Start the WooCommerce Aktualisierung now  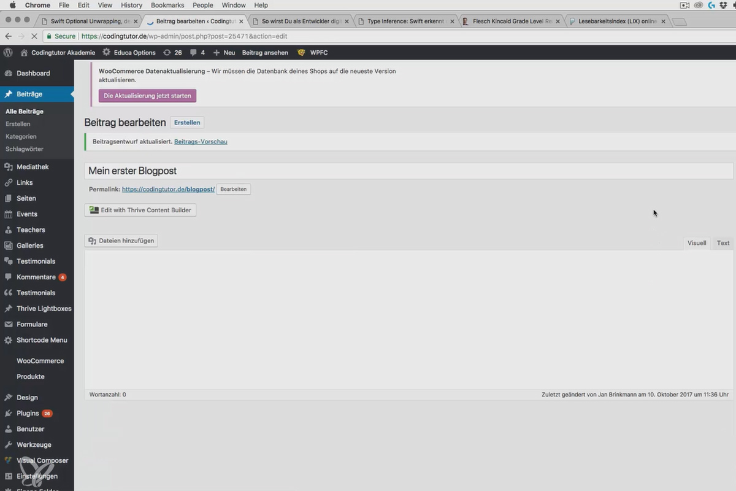pos(147,96)
